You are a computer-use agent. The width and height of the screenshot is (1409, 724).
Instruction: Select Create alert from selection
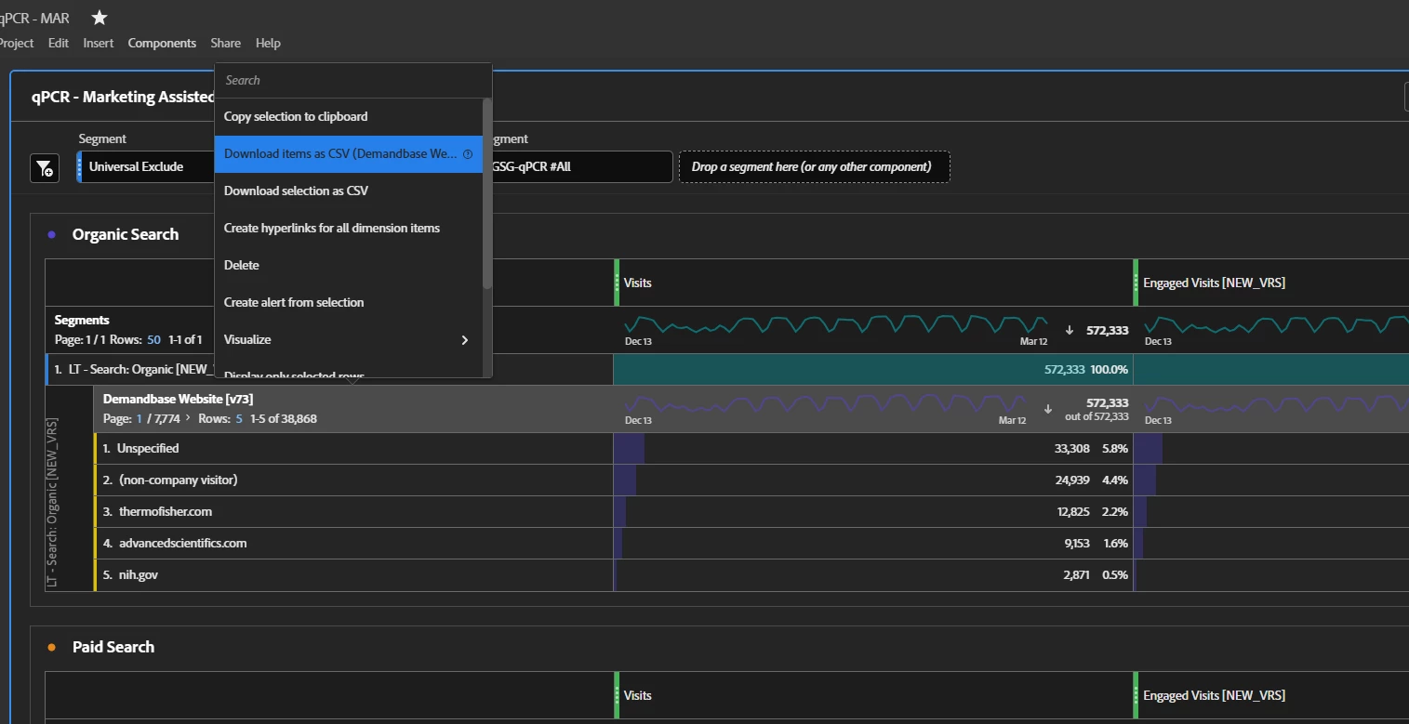point(349,303)
